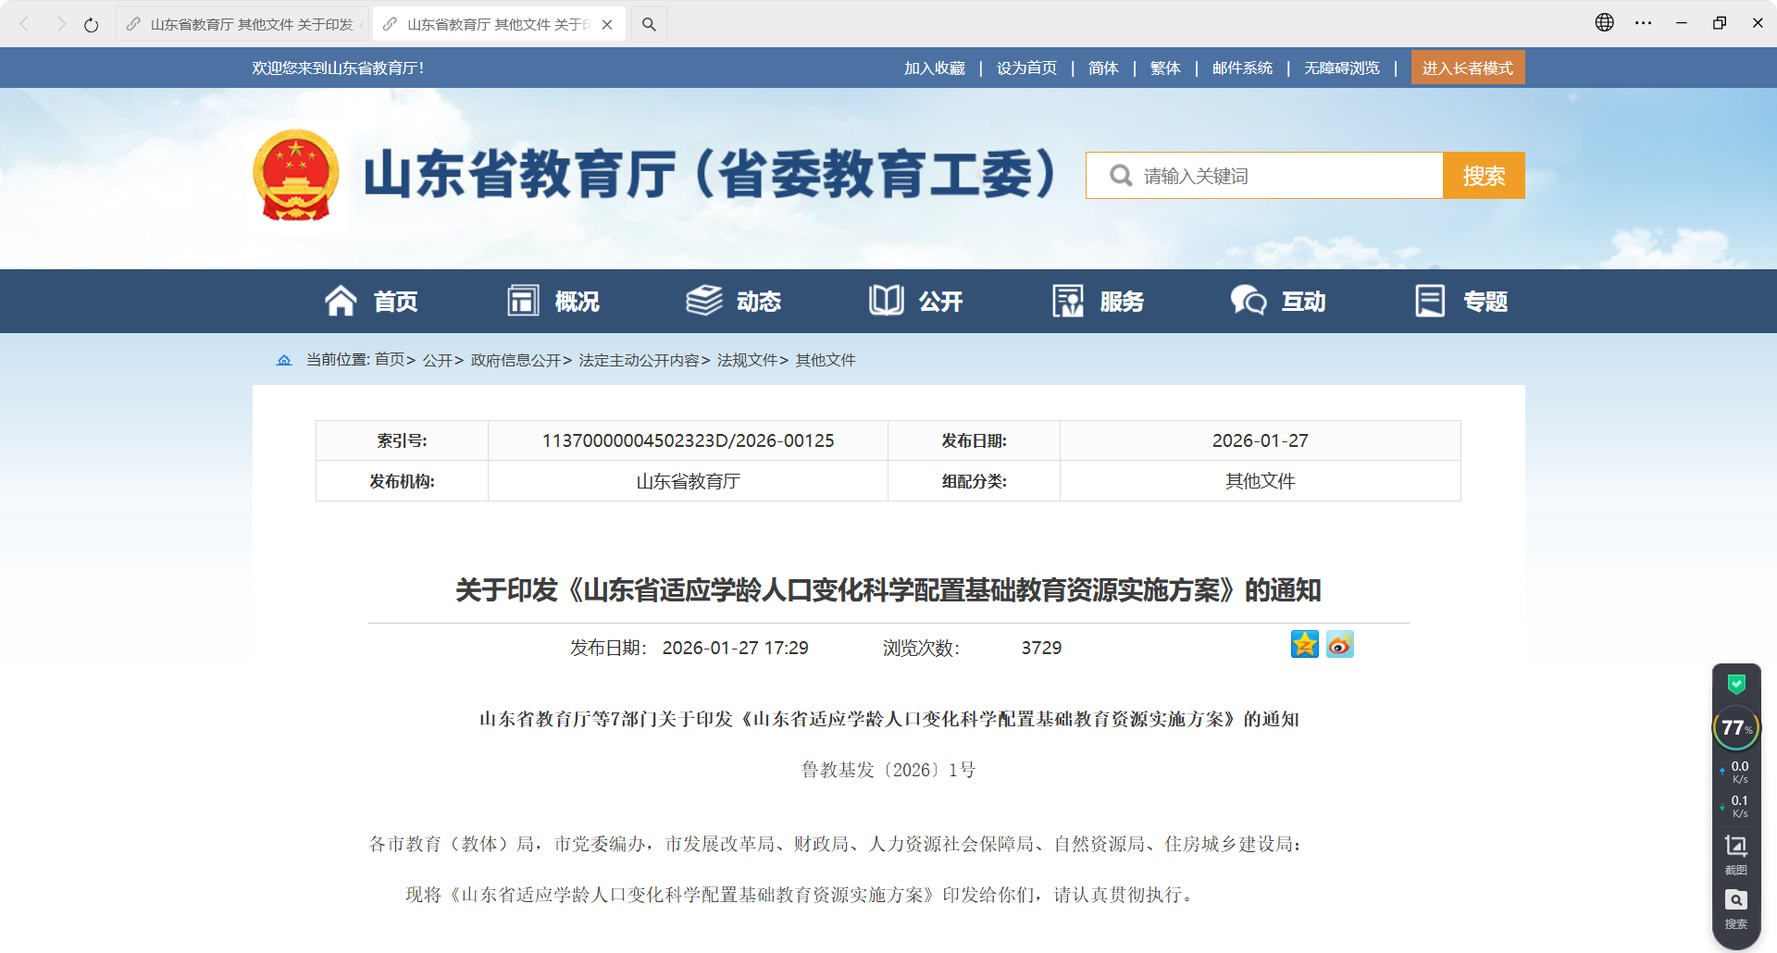Share to Weibo using the Weibo icon
This screenshot has width=1777, height=953.
click(1340, 644)
